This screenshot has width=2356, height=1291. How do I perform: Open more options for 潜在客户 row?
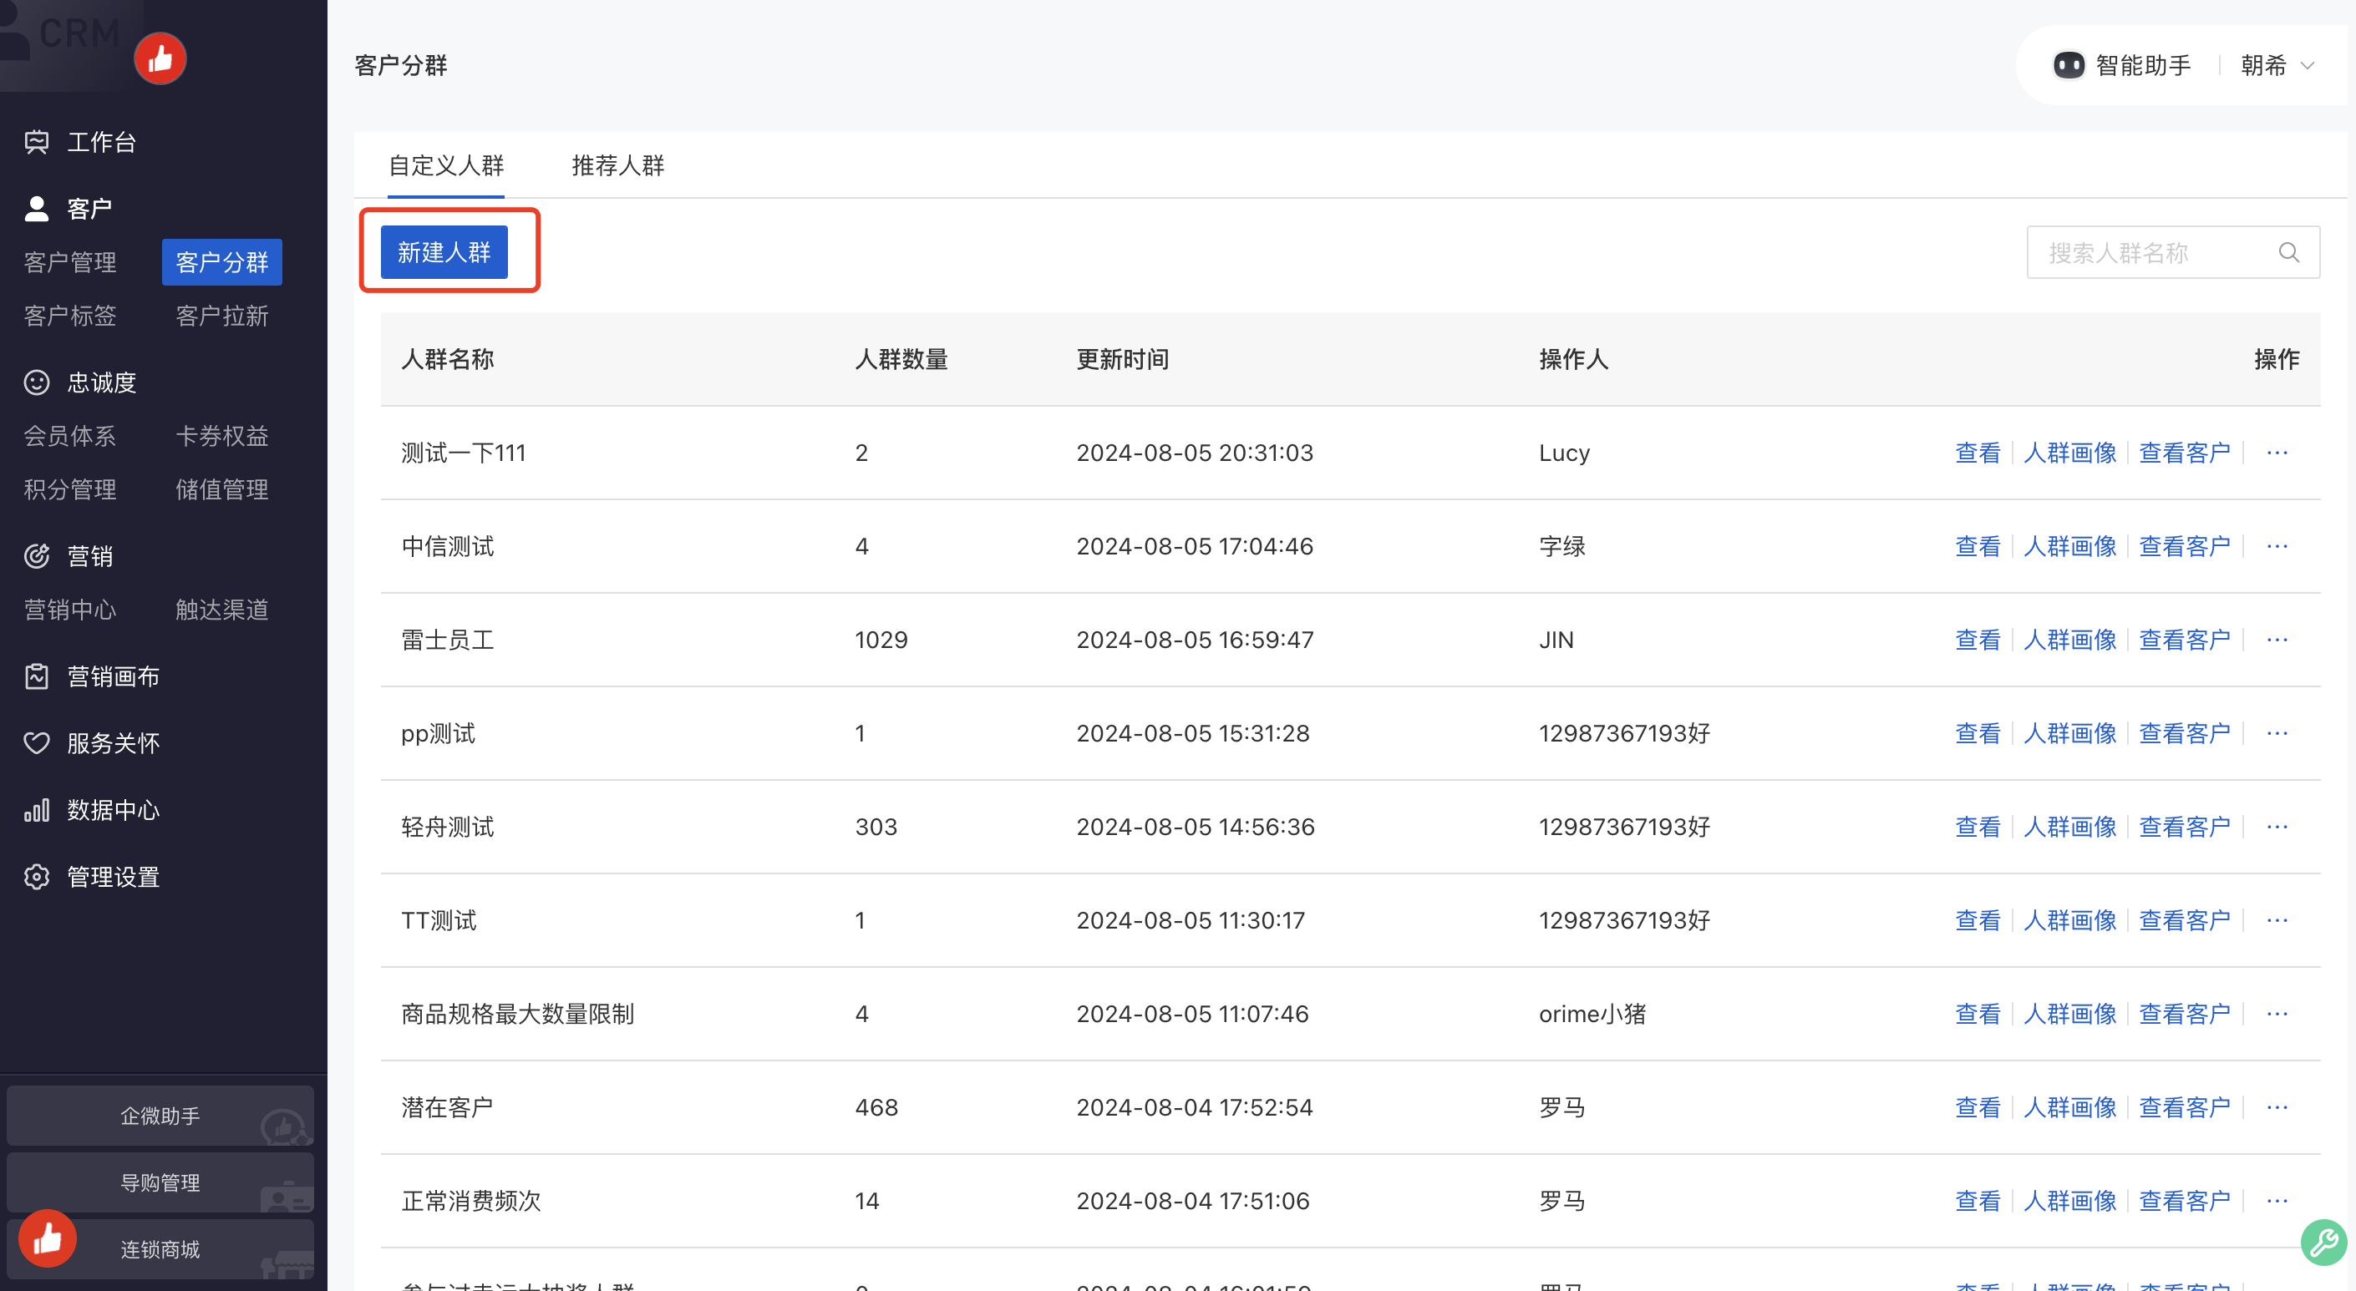point(2277,1107)
